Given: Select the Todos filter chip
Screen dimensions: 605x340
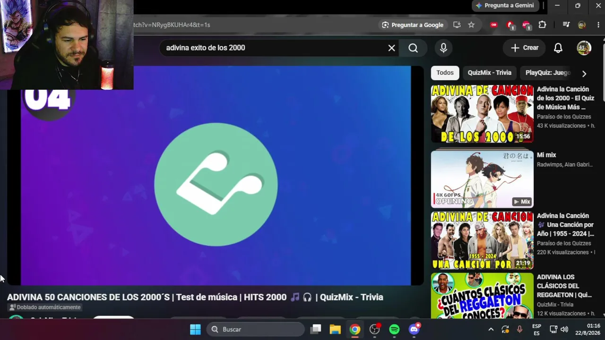Looking at the screenshot, I should coord(445,73).
